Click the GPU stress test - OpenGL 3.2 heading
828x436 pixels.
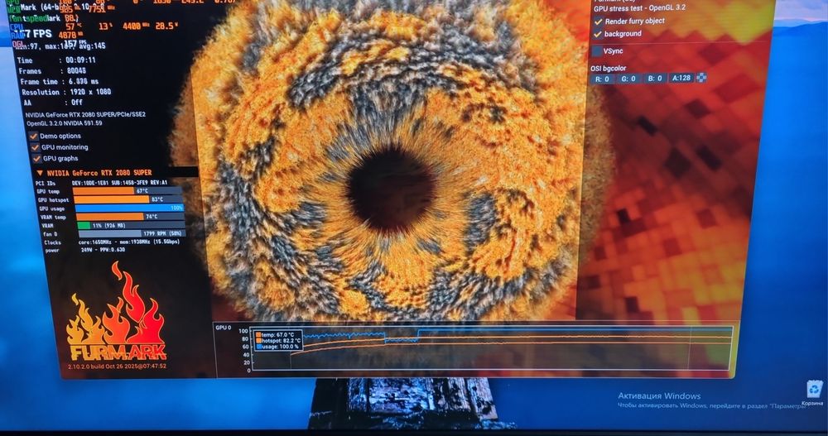click(x=639, y=8)
